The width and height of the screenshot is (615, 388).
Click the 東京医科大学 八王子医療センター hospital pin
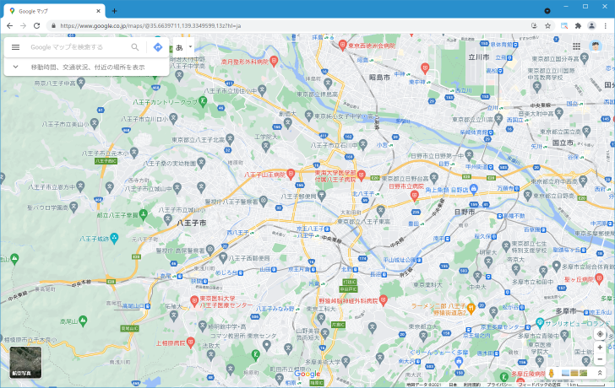point(193,300)
